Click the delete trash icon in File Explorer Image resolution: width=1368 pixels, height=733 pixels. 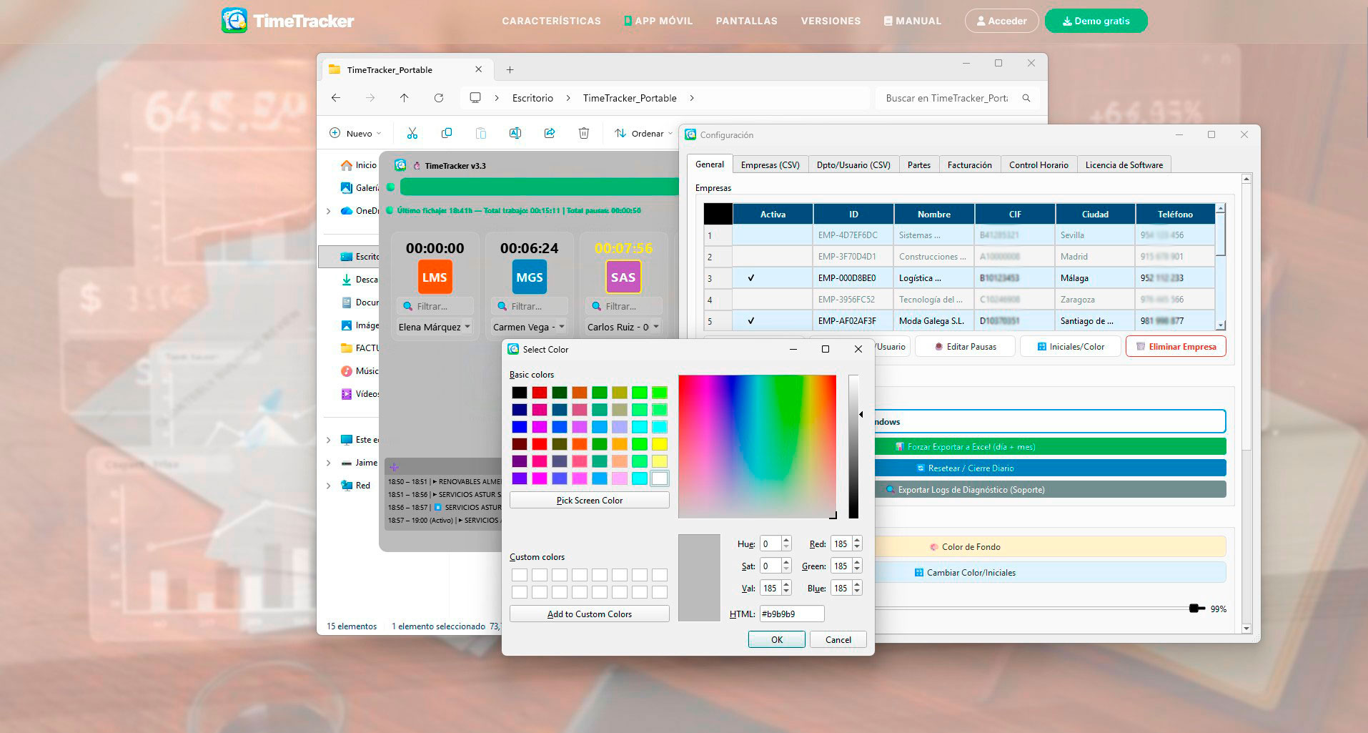click(584, 133)
